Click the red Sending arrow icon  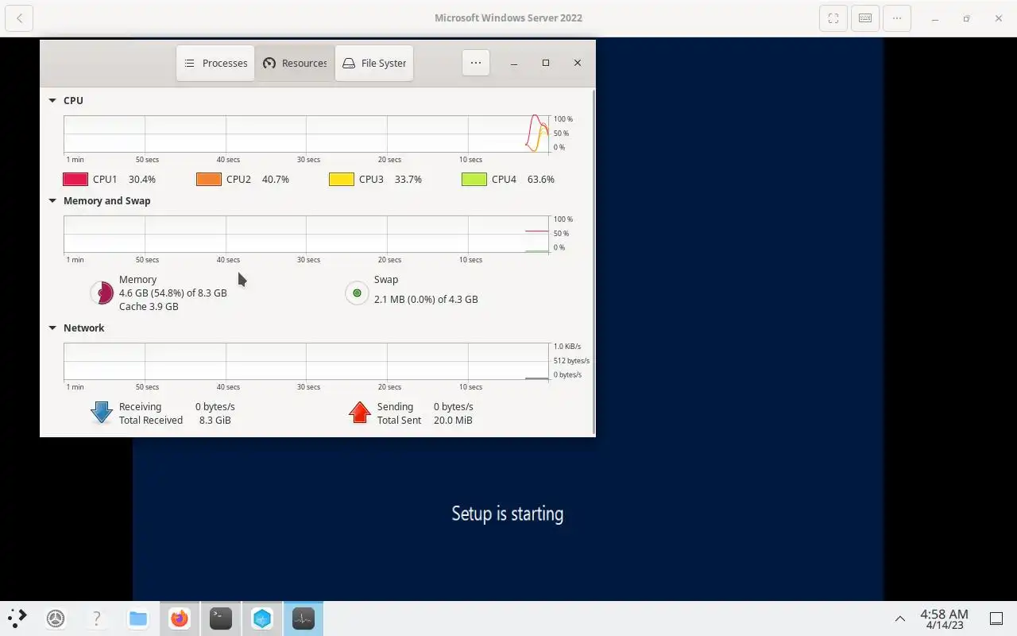[360, 412]
